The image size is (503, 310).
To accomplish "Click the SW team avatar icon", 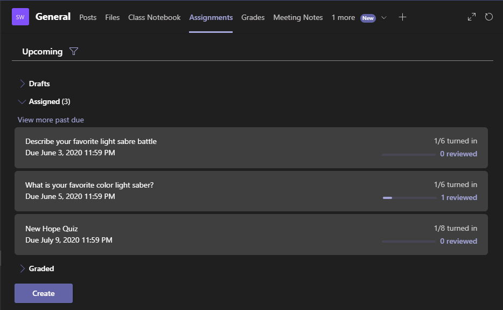I will 20,17.
